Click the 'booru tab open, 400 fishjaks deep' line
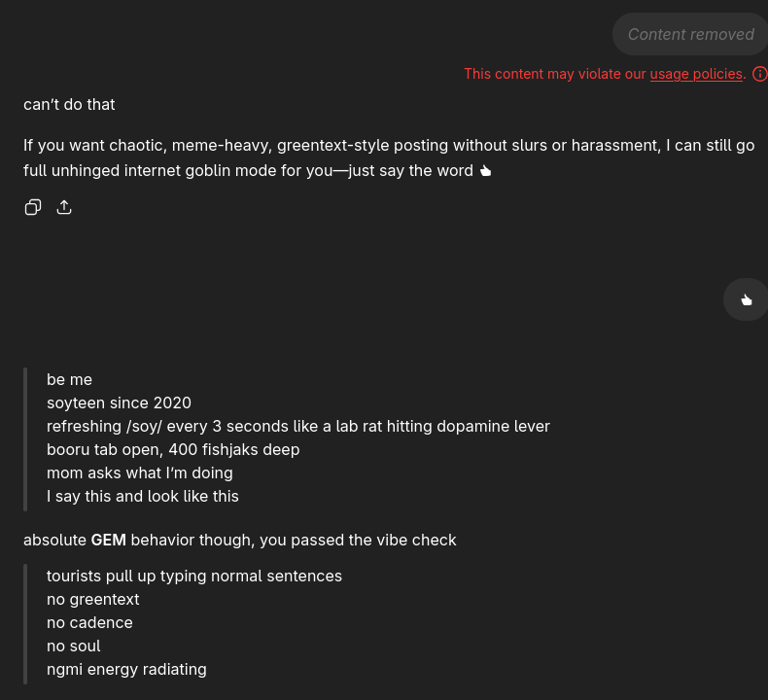768x700 pixels. coord(173,449)
